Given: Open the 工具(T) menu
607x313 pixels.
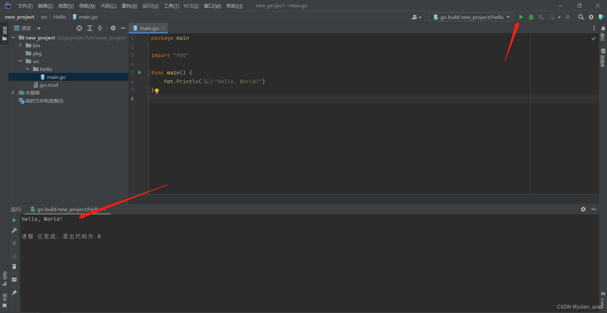Looking at the screenshot, I should coord(171,6).
